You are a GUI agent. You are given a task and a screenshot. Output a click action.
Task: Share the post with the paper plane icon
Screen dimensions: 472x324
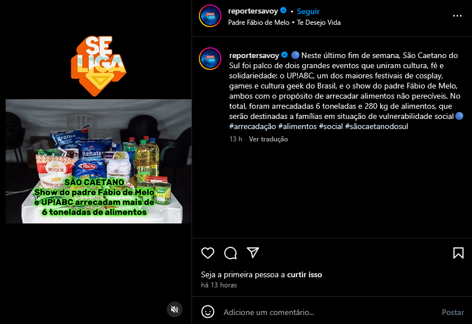coord(253,252)
